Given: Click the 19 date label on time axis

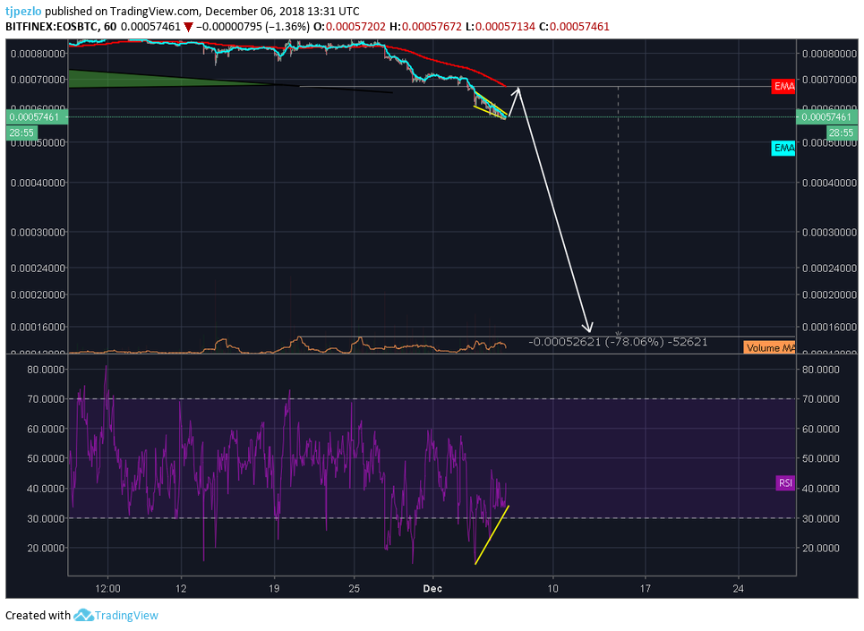Looking at the screenshot, I should point(274,589).
